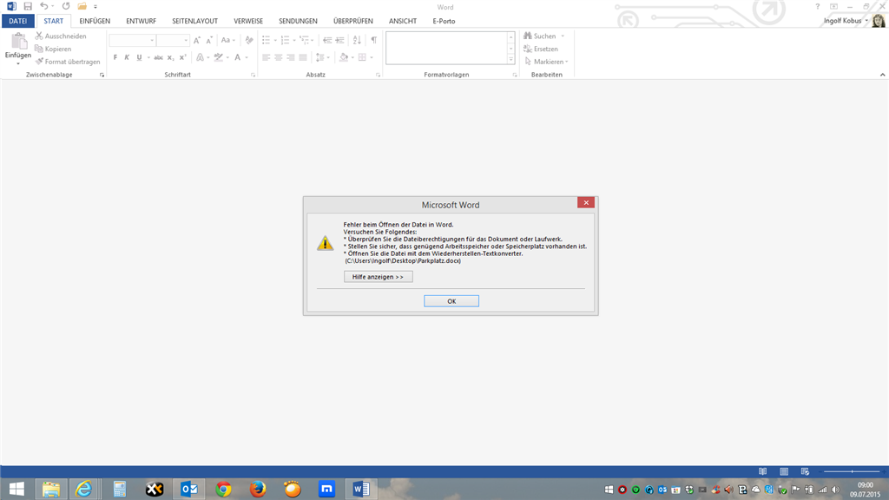Click the font color A icon
Viewport: 889px width, 500px height.
point(238,57)
